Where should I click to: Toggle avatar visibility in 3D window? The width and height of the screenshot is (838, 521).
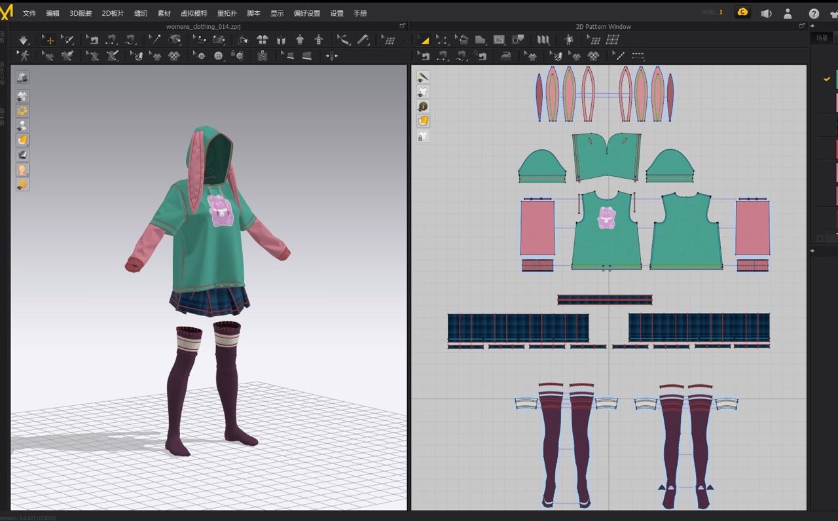tap(22, 126)
